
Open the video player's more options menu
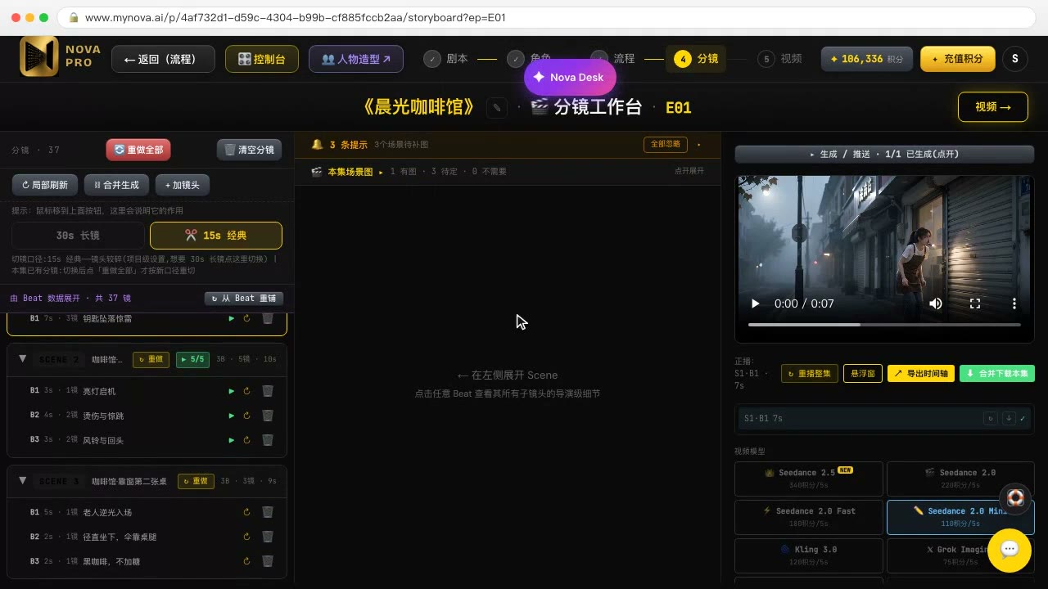coord(1014,303)
